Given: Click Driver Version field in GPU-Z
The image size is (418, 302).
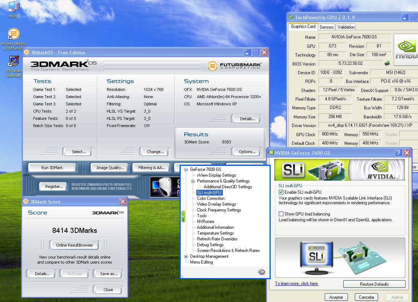Looking at the screenshot, I should coord(368,125).
